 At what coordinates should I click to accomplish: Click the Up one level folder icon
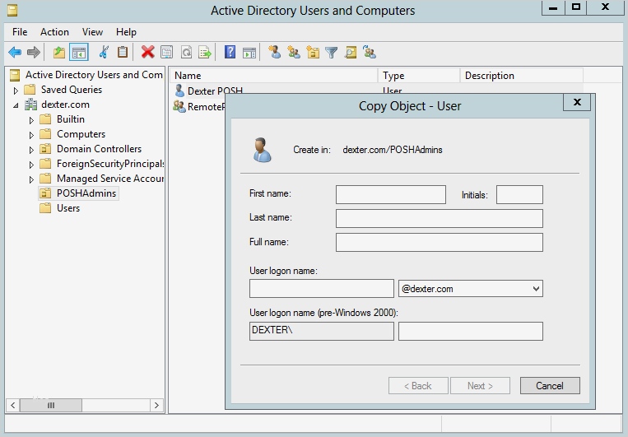59,53
